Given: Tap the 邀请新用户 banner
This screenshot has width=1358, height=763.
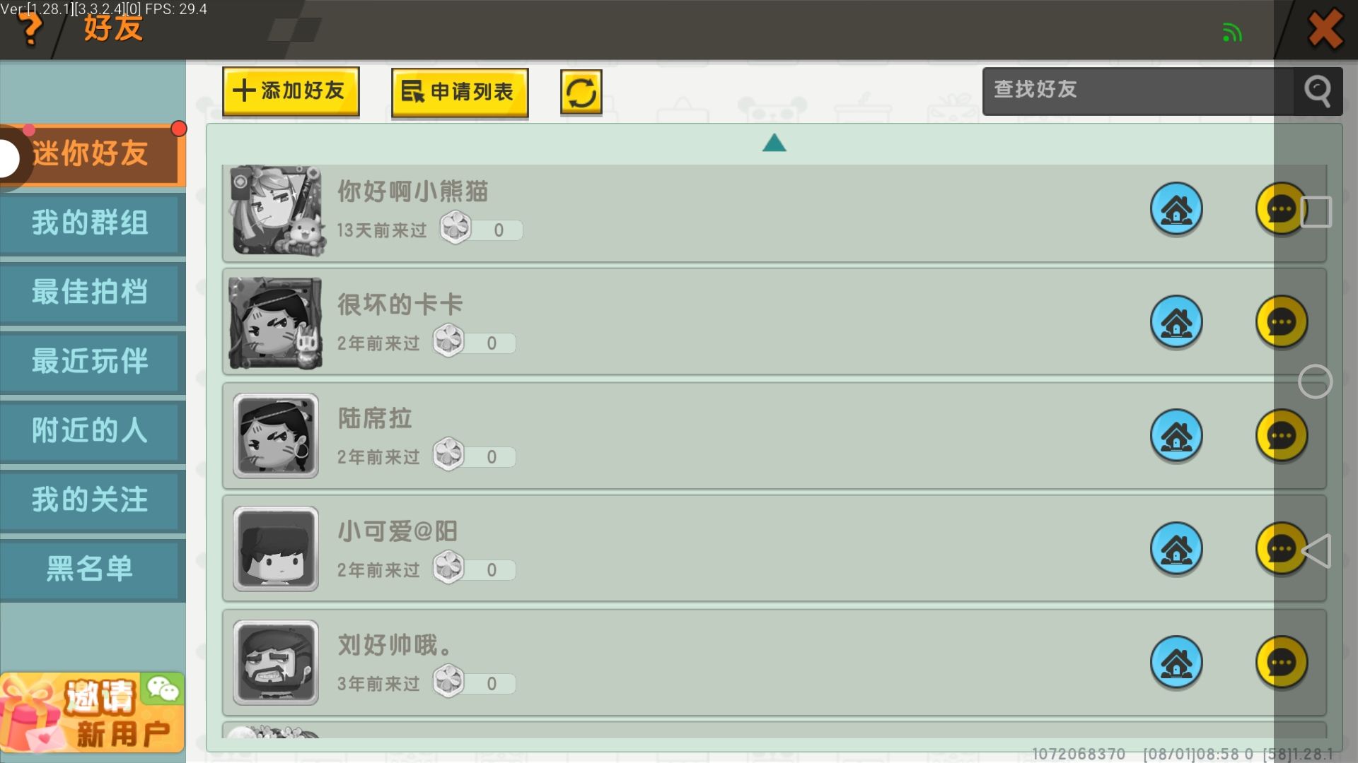Looking at the screenshot, I should (x=92, y=712).
